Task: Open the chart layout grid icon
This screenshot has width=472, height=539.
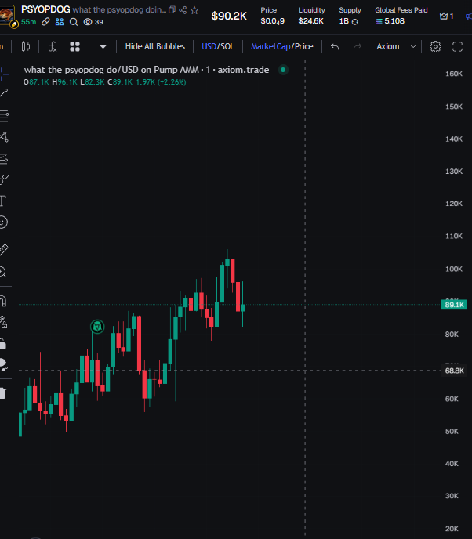Action: 74,46
